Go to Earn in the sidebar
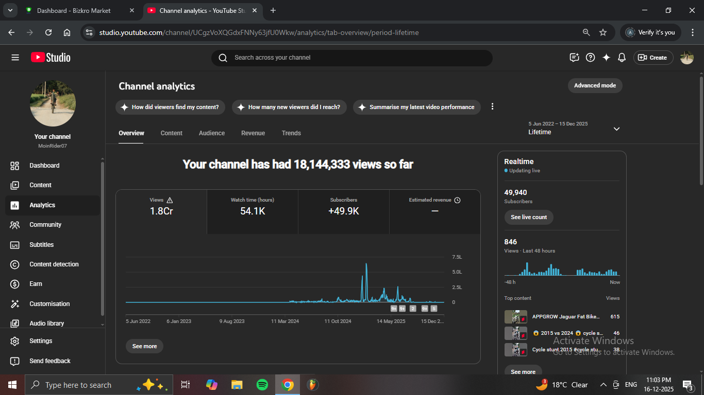 (36, 284)
